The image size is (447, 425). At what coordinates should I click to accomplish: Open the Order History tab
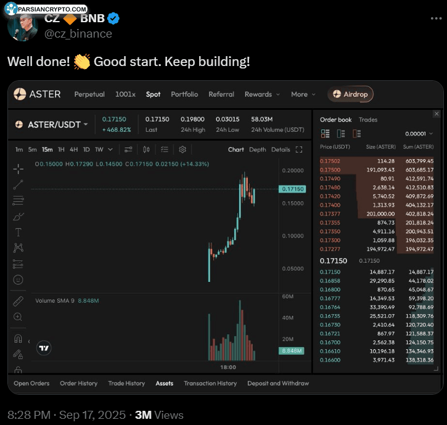tap(79, 383)
